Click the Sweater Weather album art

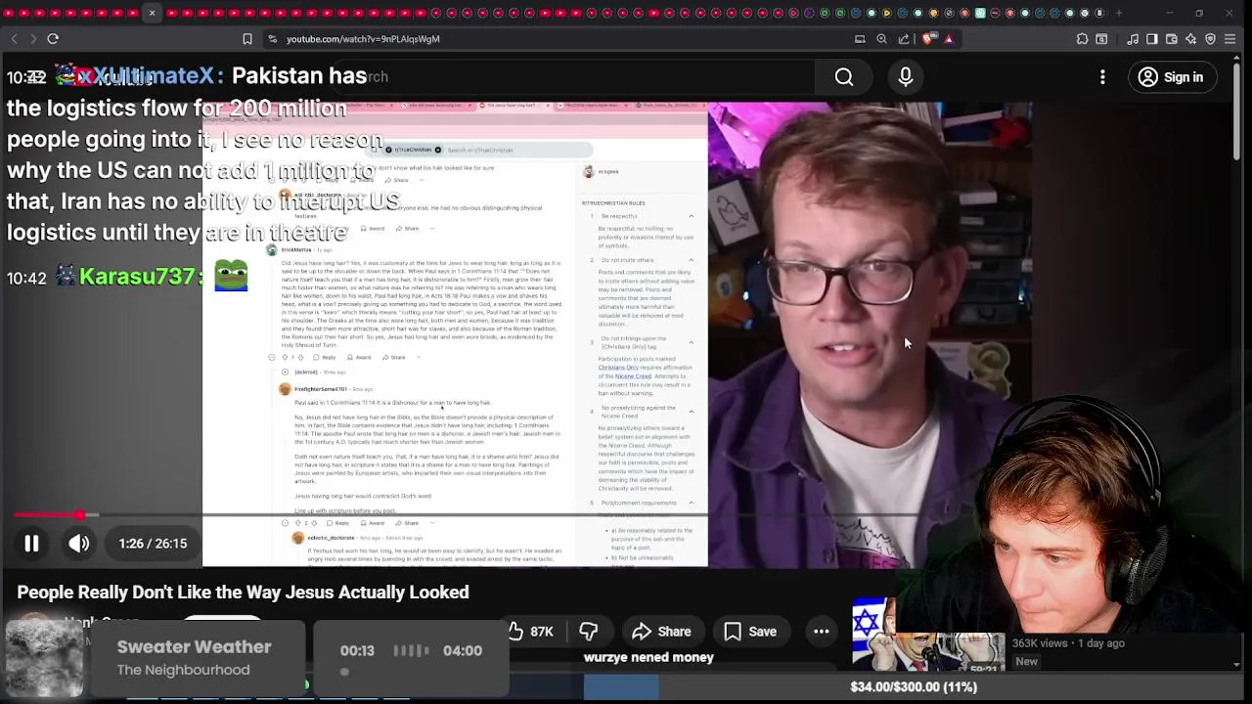point(44,659)
